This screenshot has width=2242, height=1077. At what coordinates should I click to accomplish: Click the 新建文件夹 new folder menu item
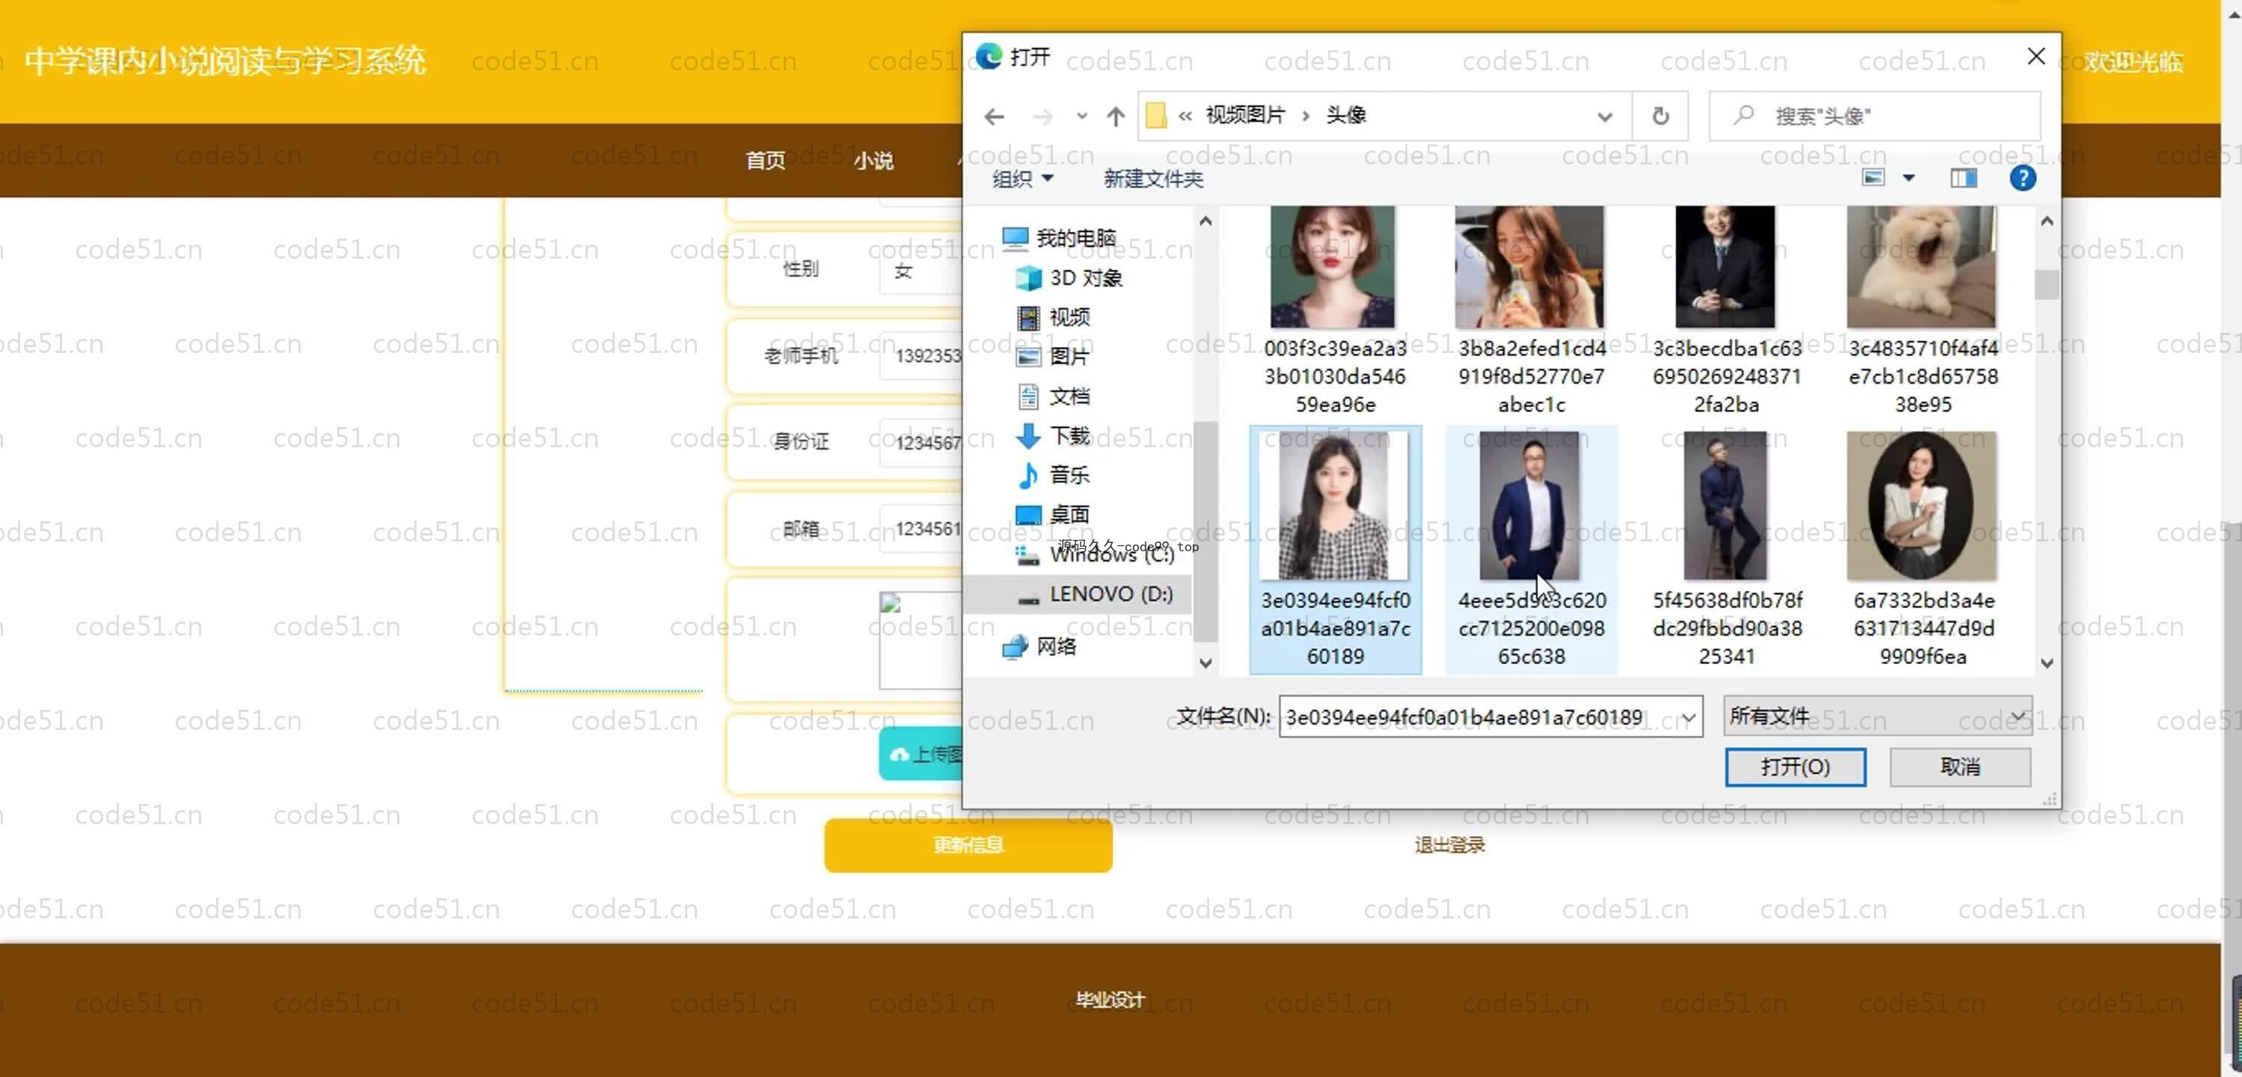(1152, 179)
